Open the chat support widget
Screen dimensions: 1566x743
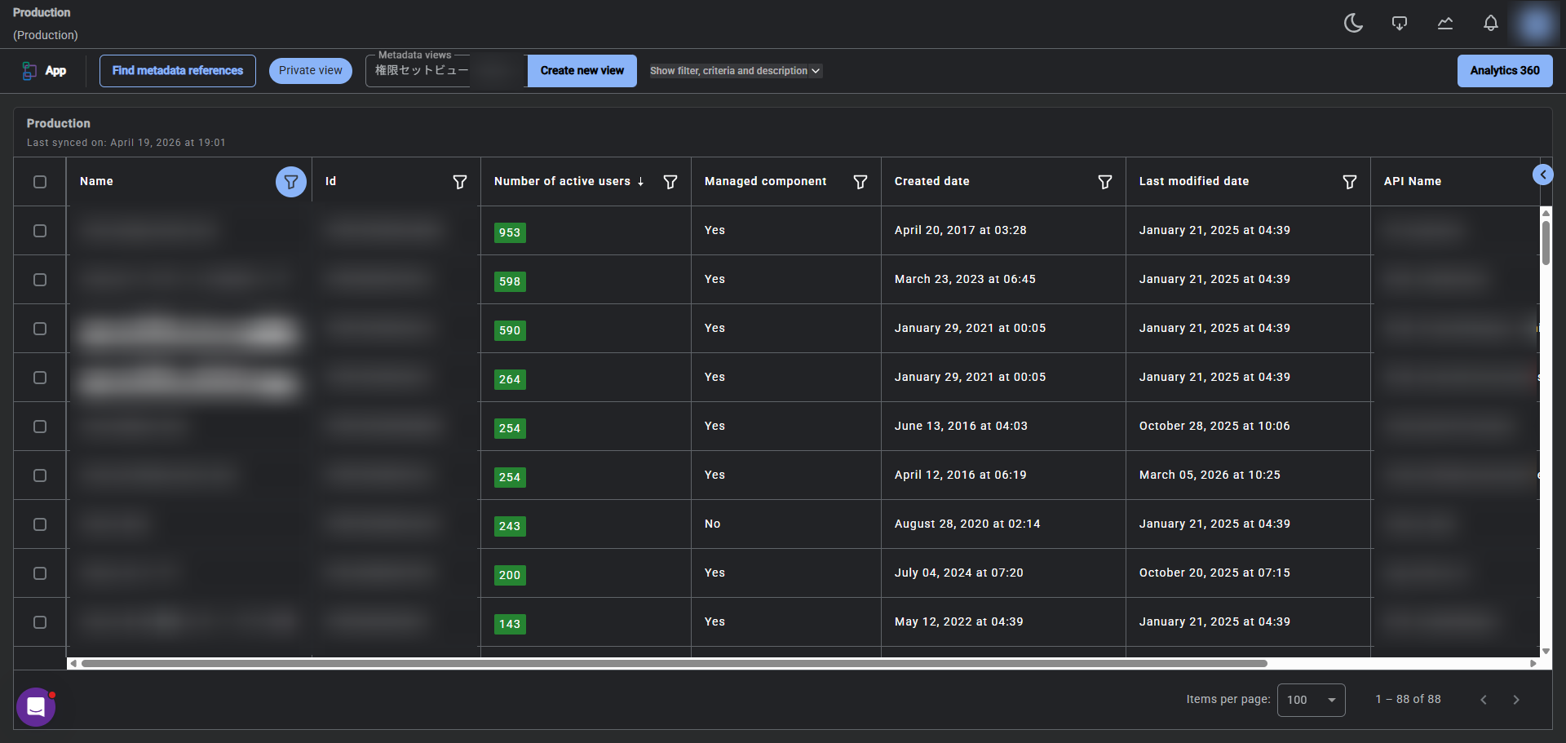(x=36, y=706)
